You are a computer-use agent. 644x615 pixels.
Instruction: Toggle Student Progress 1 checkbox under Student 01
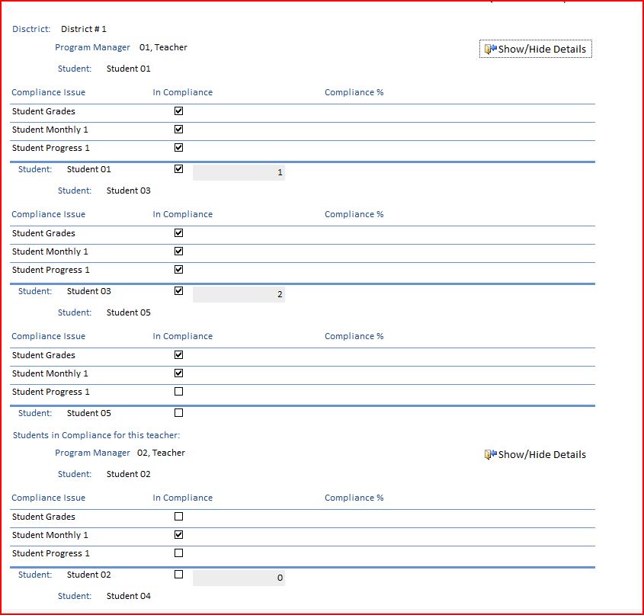point(178,148)
